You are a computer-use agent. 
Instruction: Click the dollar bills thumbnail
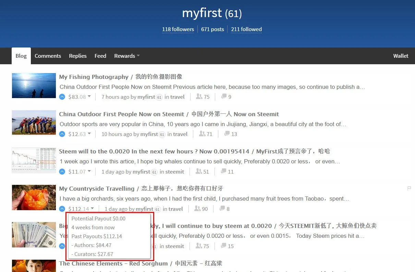(x=34, y=235)
